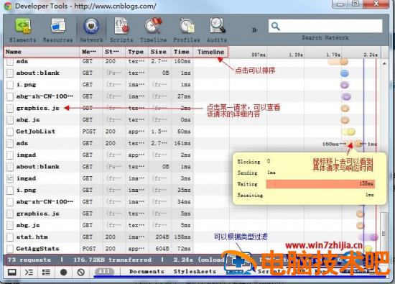
Task: Go to the Profiles panel
Action: coord(187,29)
